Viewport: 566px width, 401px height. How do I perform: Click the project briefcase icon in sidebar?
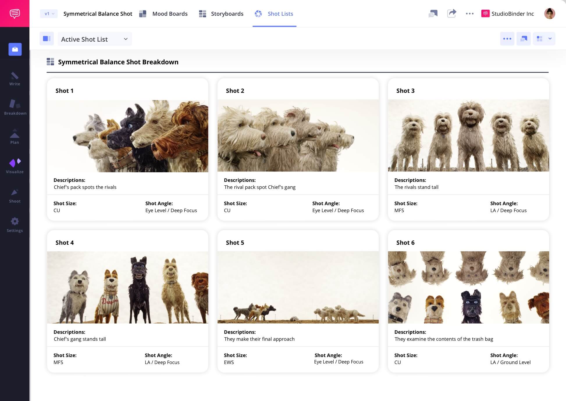[x=15, y=49]
